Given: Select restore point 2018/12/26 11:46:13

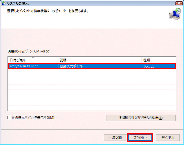Looking at the screenshot, I should coord(92,66).
